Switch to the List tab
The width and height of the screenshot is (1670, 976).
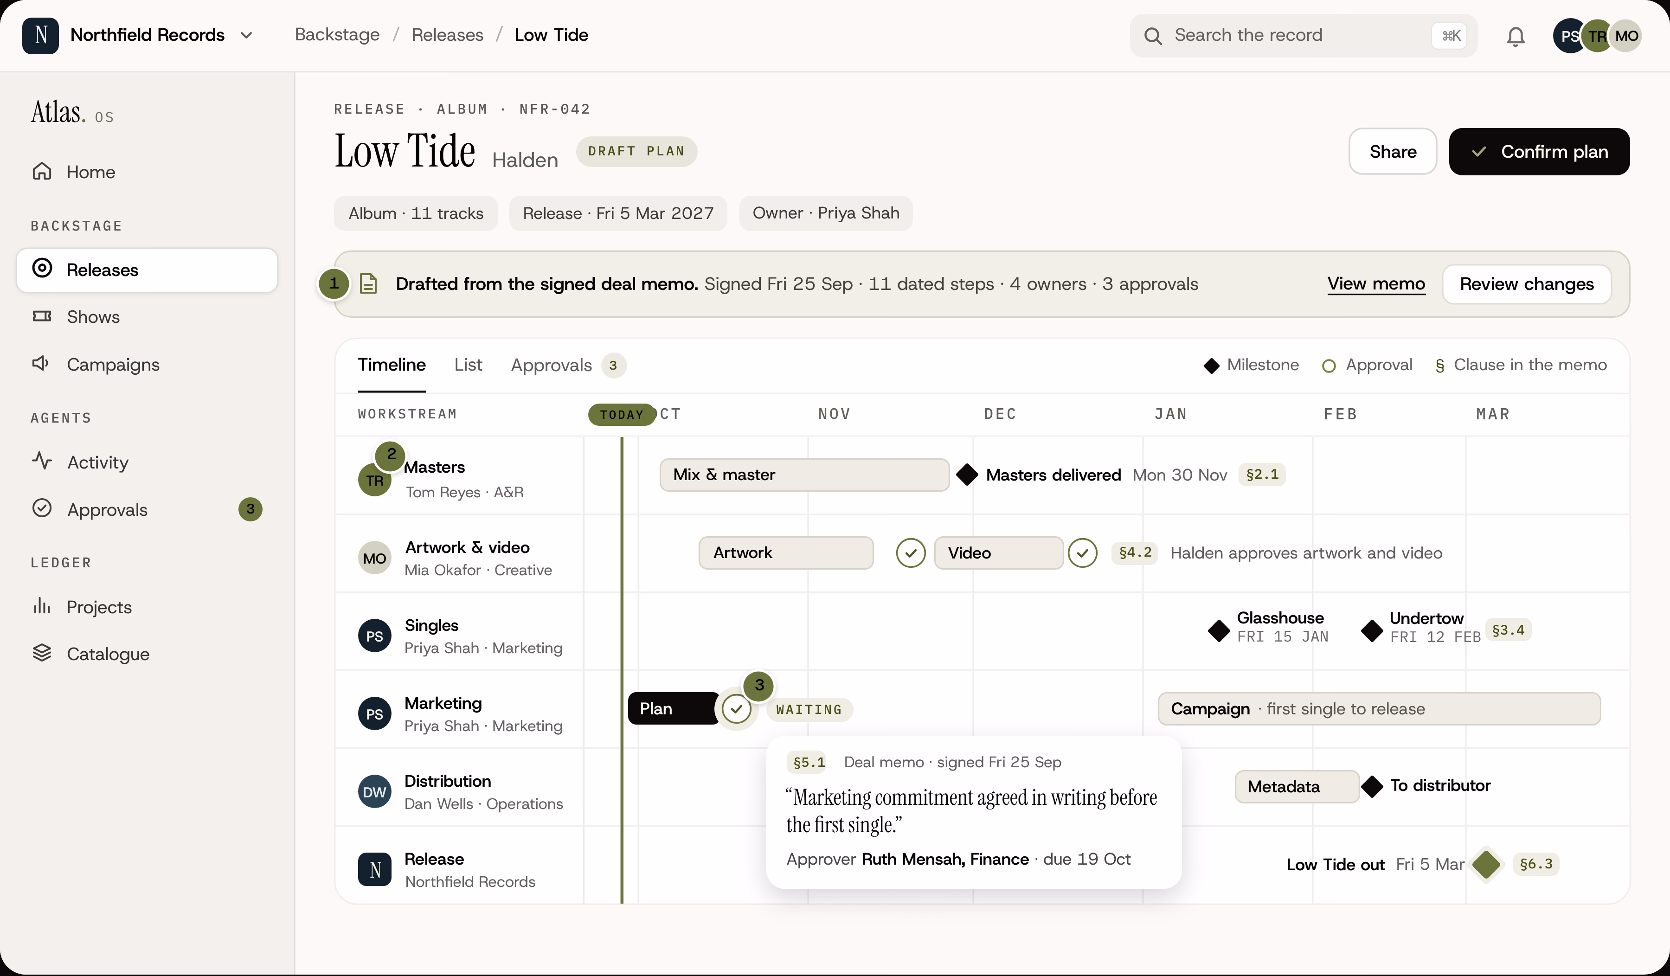[x=468, y=365]
